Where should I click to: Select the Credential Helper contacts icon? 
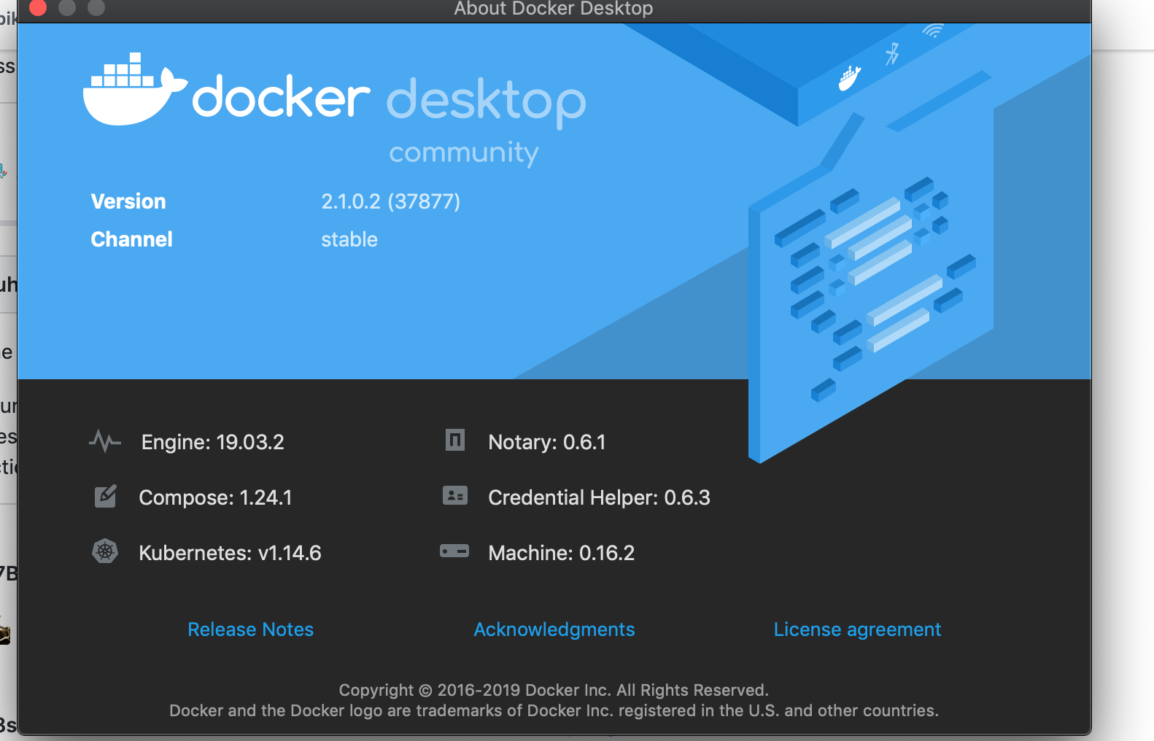point(454,497)
